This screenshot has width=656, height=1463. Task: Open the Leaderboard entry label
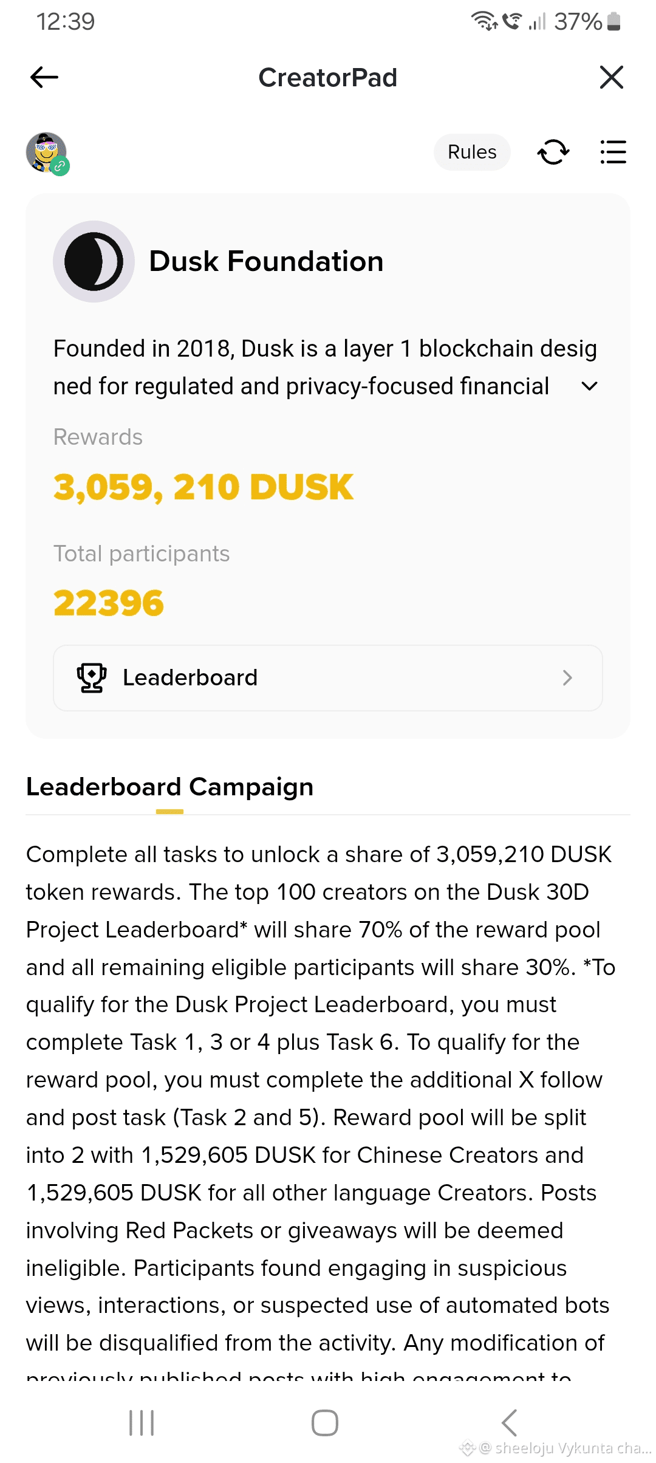(190, 677)
